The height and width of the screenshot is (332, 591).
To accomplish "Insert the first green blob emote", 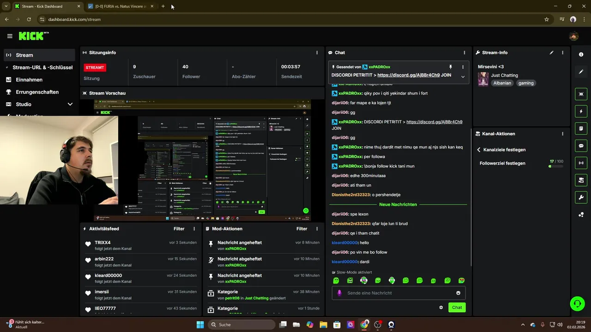I will [336, 280].
